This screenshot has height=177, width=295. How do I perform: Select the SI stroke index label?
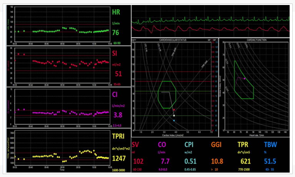[115, 53]
